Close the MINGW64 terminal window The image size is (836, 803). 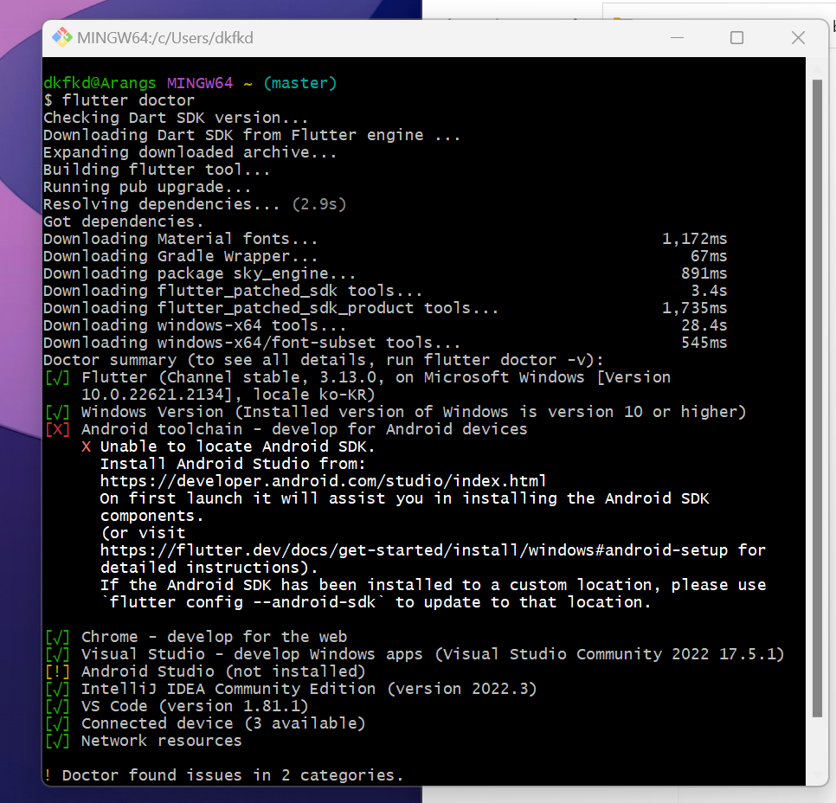point(798,38)
